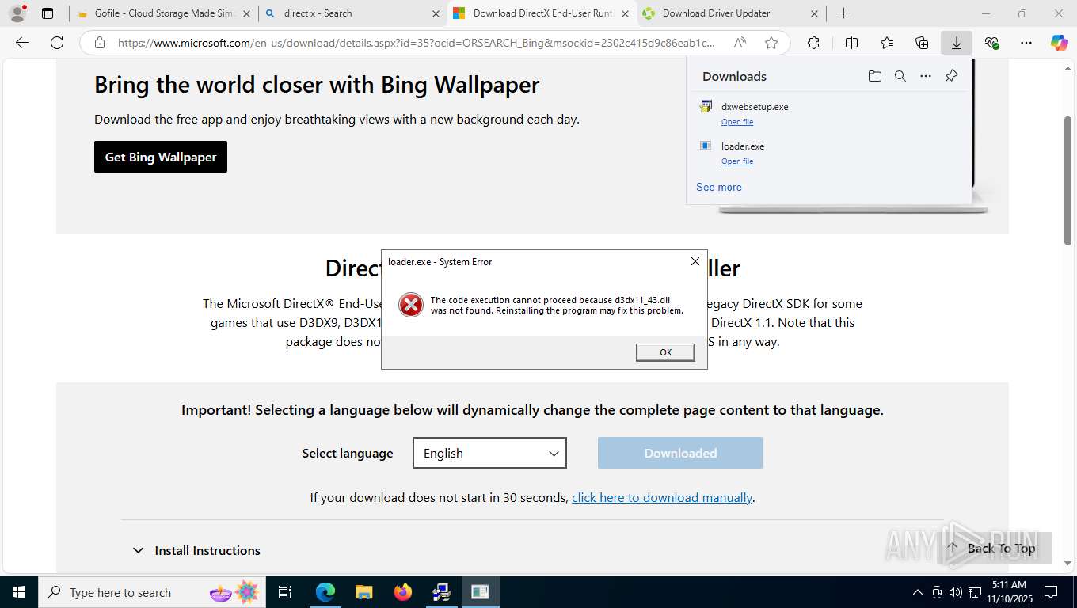
Task: Click the loader.exe download entry name
Action: (x=743, y=146)
